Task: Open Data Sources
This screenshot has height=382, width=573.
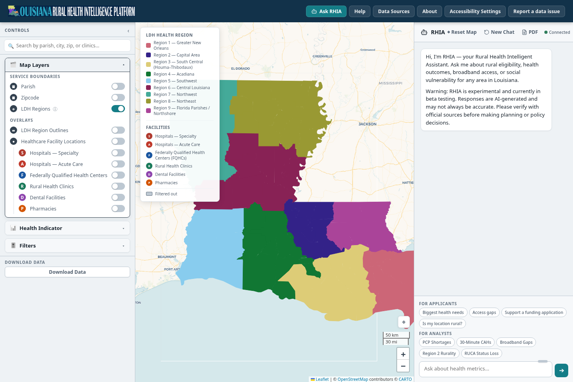Action: point(394,11)
